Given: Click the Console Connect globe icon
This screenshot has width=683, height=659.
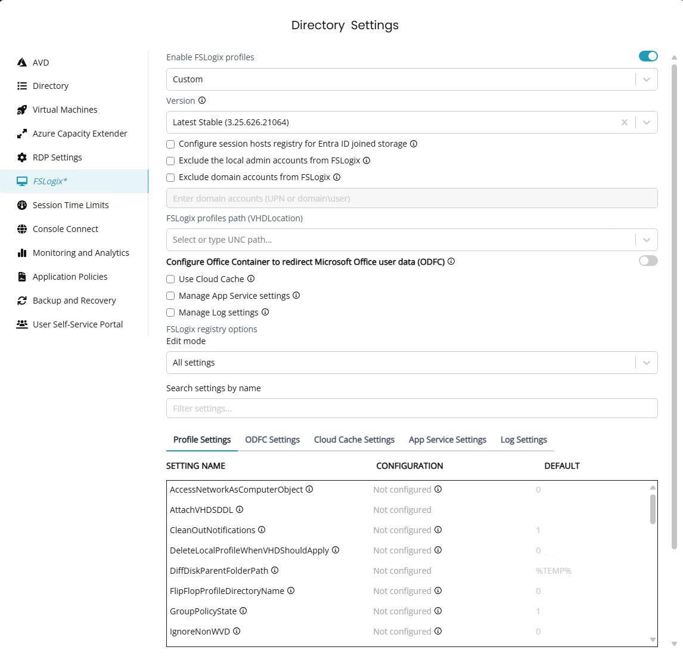Looking at the screenshot, I should coord(22,229).
